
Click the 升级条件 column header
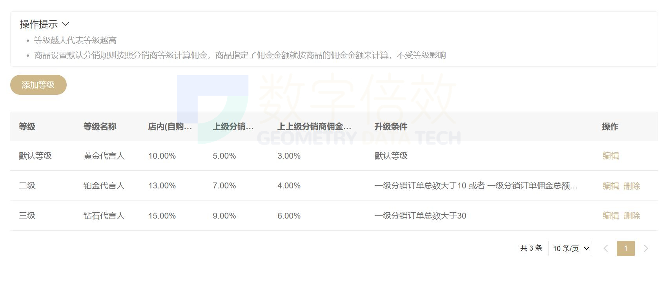point(391,127)
